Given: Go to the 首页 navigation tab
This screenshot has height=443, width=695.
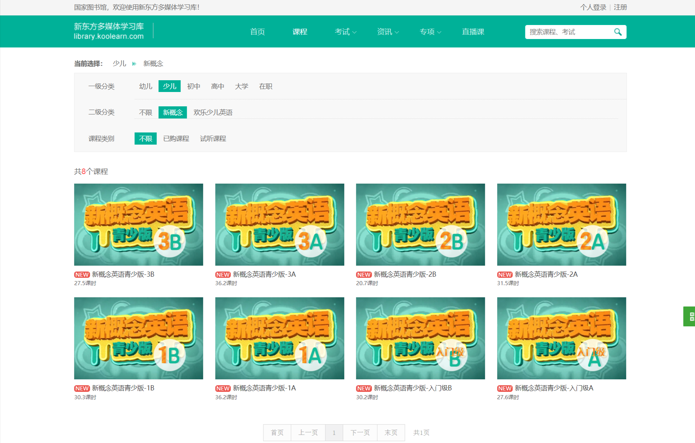Looking at the screenshot, I should pos(257,32).
